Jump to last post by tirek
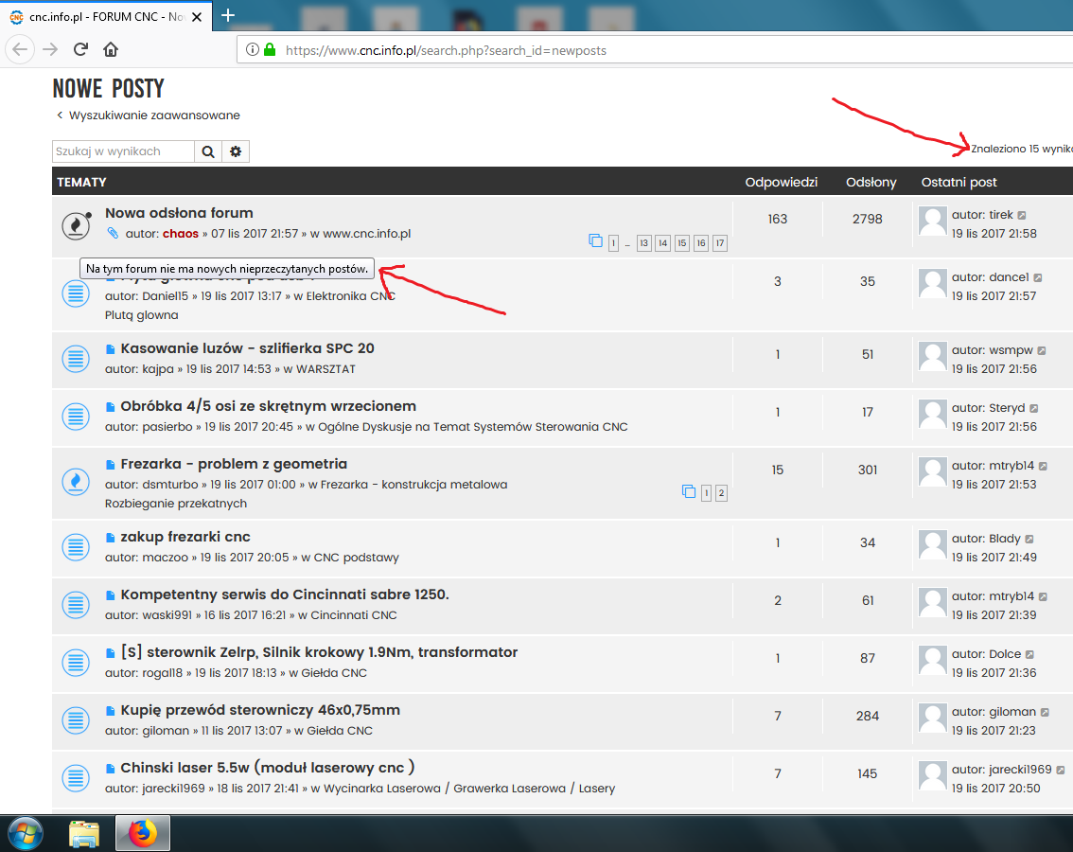 coord(1022,215)
